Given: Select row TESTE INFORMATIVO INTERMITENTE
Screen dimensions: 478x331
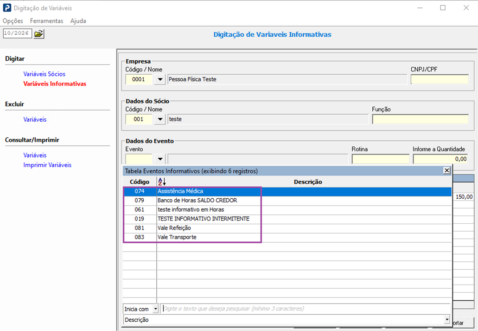Looking at the screenshot, I should point(287,219).
